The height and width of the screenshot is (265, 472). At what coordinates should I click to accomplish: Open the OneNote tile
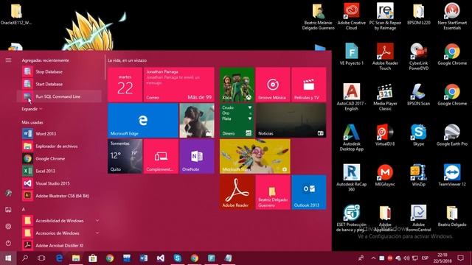197,156
